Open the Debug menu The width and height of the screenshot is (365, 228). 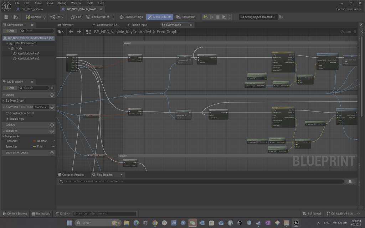tap(62, 3)
